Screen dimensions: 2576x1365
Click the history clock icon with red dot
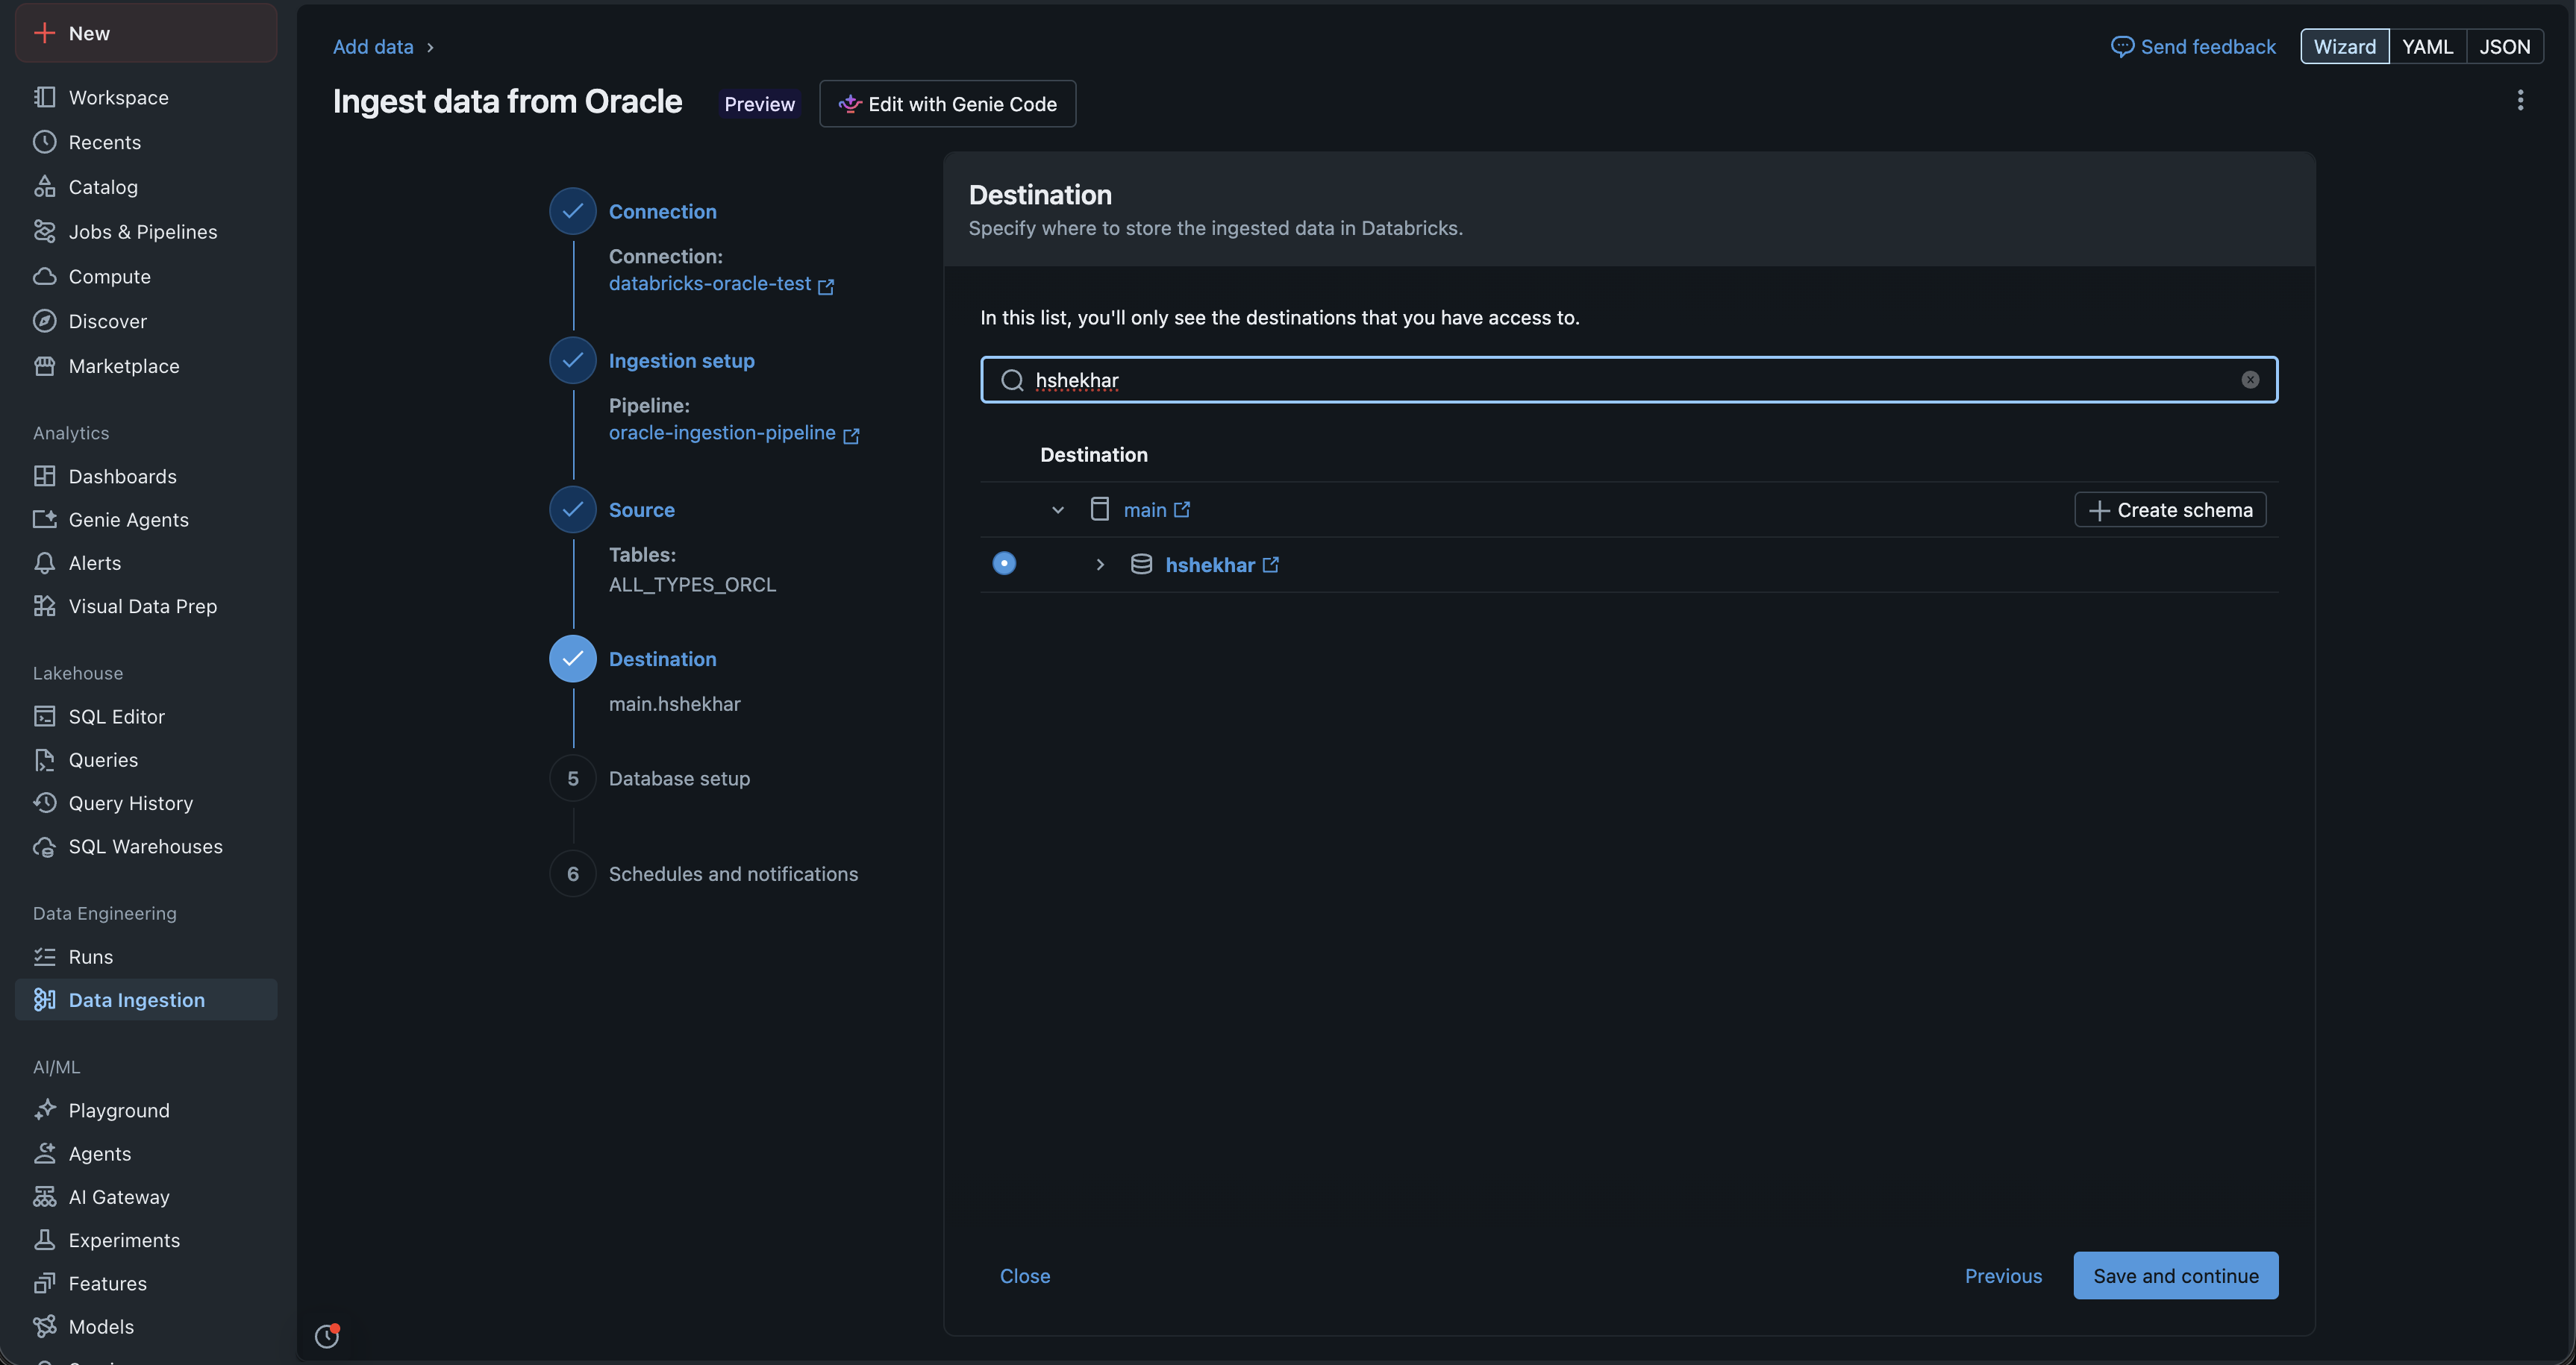coord(327,1336)
